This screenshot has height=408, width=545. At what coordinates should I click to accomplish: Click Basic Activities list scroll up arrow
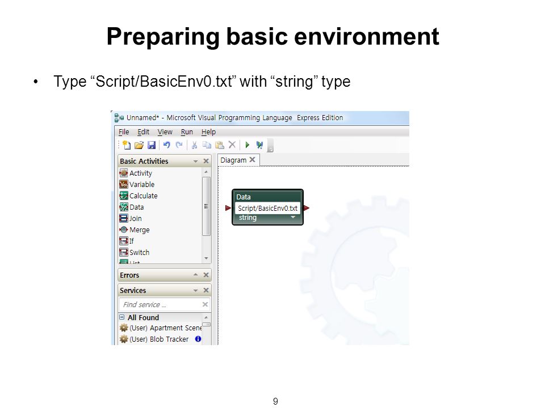pyautogui.click(x=206, y=172)
